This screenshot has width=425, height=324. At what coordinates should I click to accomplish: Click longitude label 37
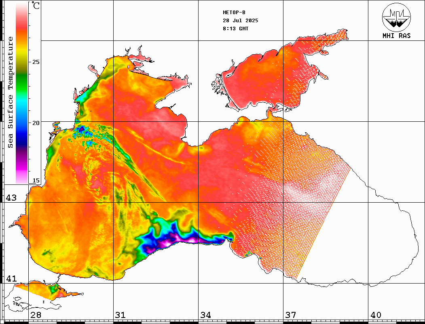coord(291,315)
